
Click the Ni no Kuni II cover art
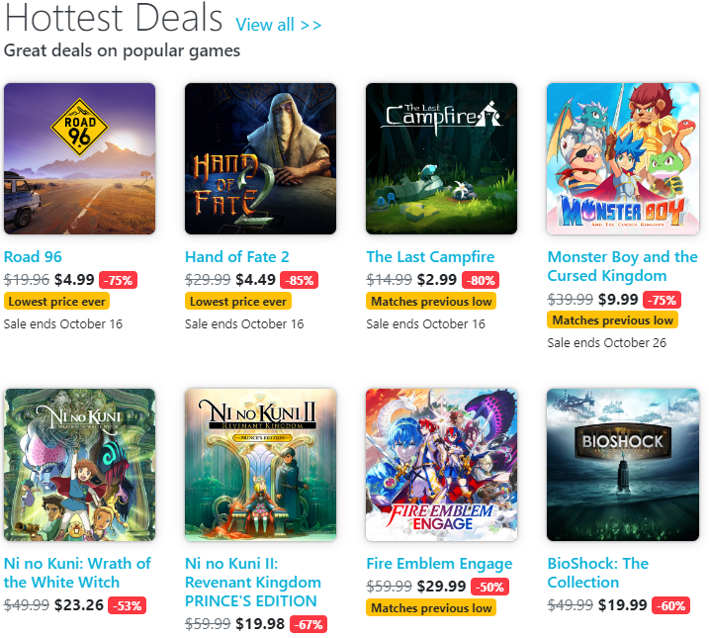point(260,465)
